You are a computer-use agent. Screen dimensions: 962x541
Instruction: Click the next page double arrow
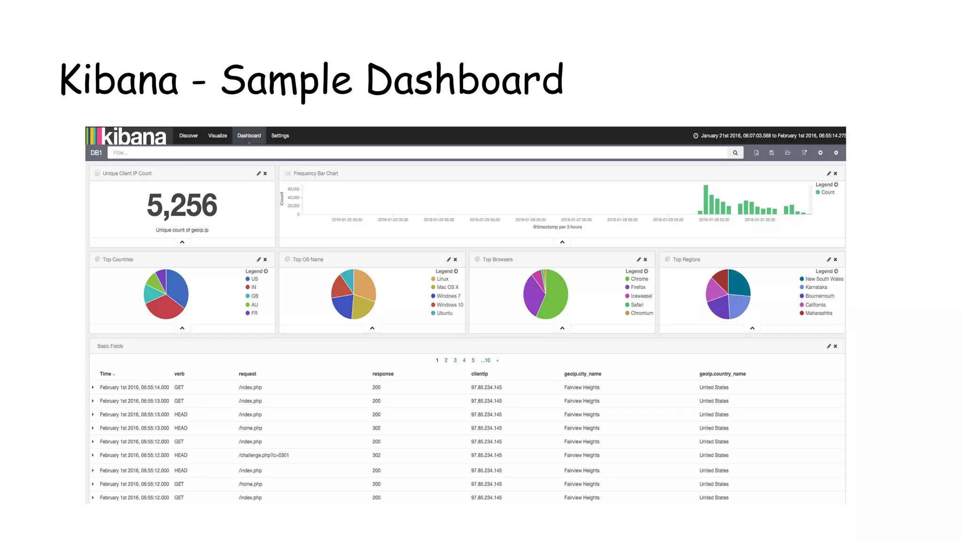click(x=497, y=361)
